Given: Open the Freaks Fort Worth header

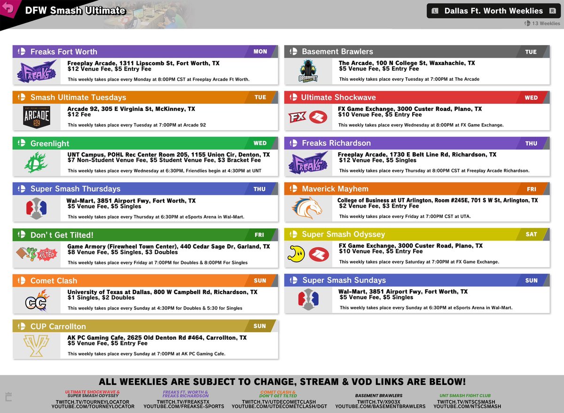Looking at the screenshot, I should pos(145,52).
